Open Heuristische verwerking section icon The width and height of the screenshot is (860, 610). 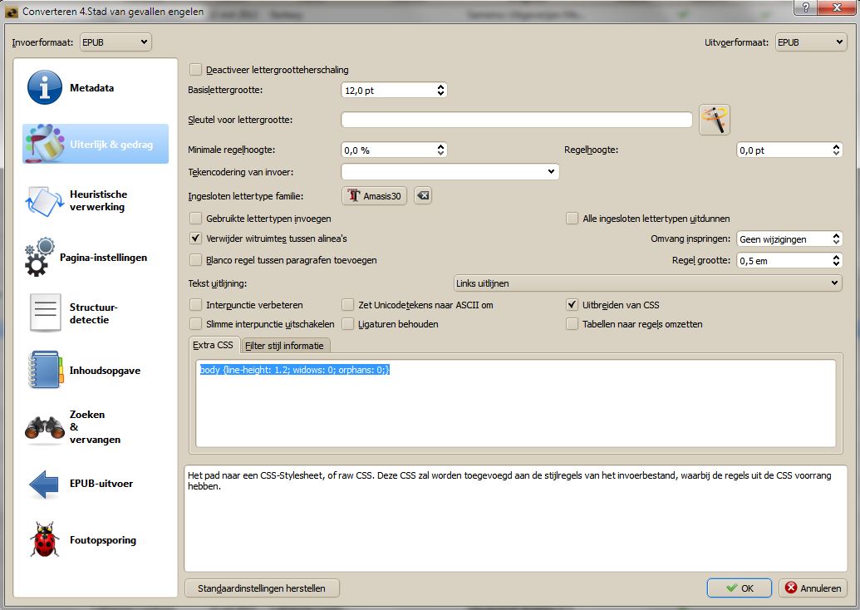44,201
